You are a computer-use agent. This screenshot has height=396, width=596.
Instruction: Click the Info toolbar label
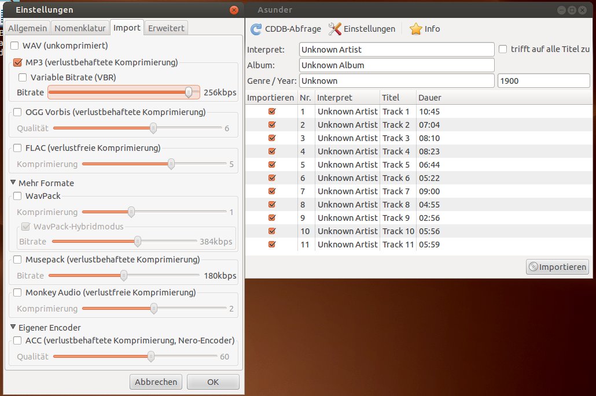[x=432, y=29]
